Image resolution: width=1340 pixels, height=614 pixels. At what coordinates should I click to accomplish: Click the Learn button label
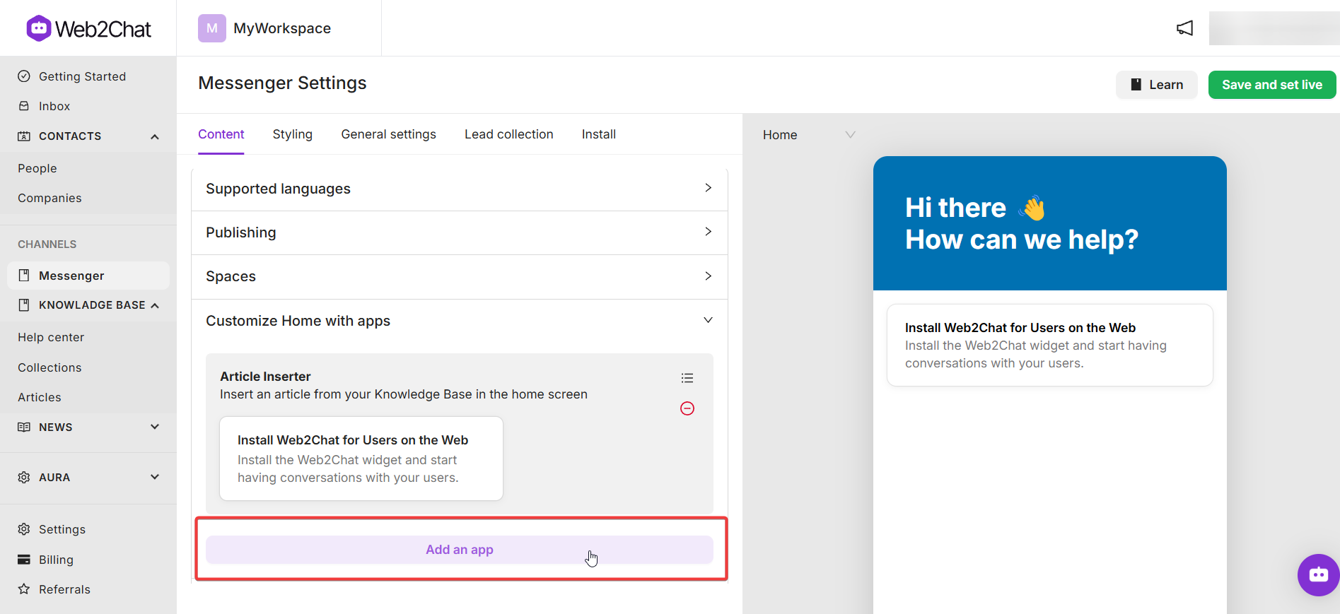tap(1166, 85)
